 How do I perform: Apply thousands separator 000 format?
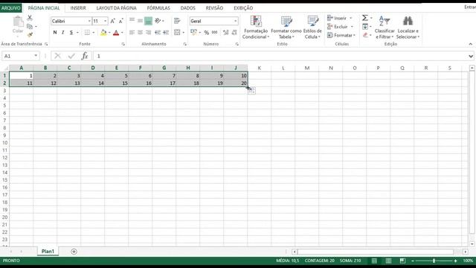tap(215, 32)
